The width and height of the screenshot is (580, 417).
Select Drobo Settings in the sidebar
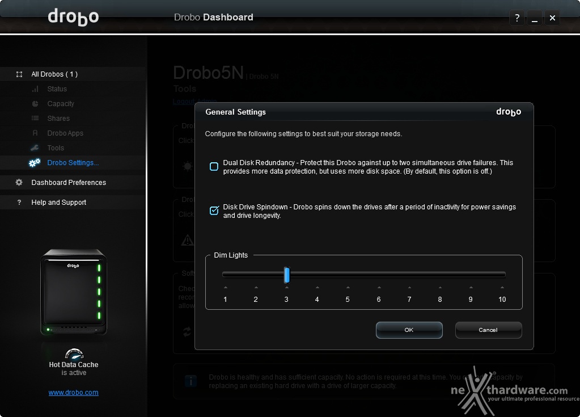point(73,163)
